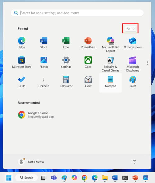Open the Edge pinned app
The height and width of the screenshot is (183, 155).
pyautogui.click(x=22, y=43)
